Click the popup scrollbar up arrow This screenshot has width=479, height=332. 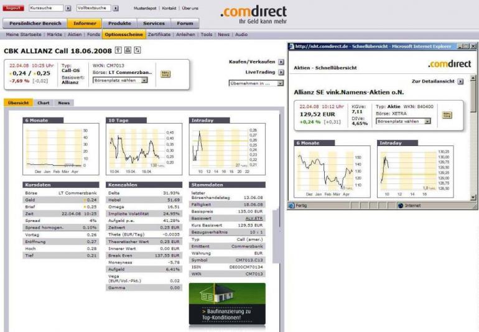(x=473, y=78)
